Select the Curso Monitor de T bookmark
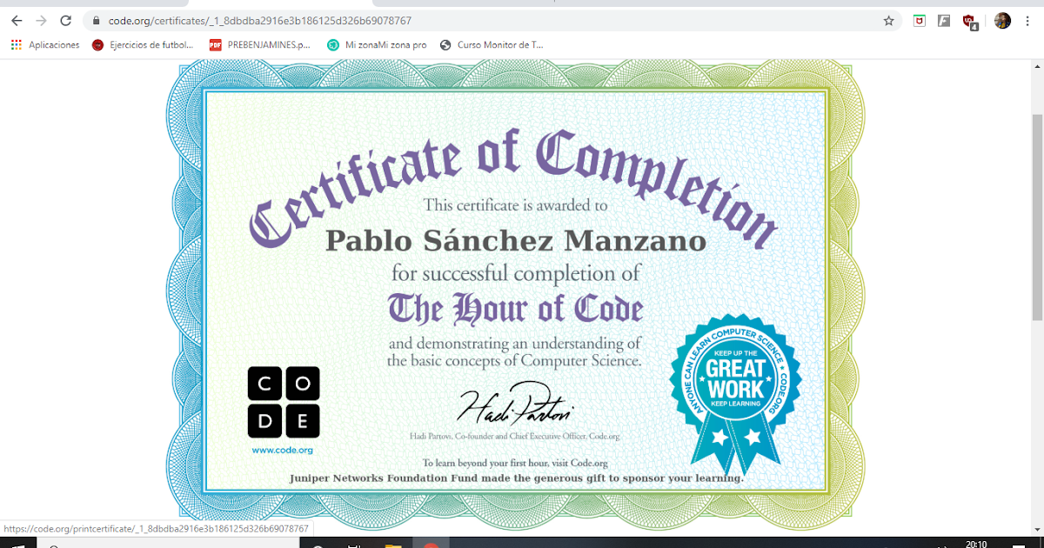Viewport: 1044px width, 548px height. tap(492, 44)
